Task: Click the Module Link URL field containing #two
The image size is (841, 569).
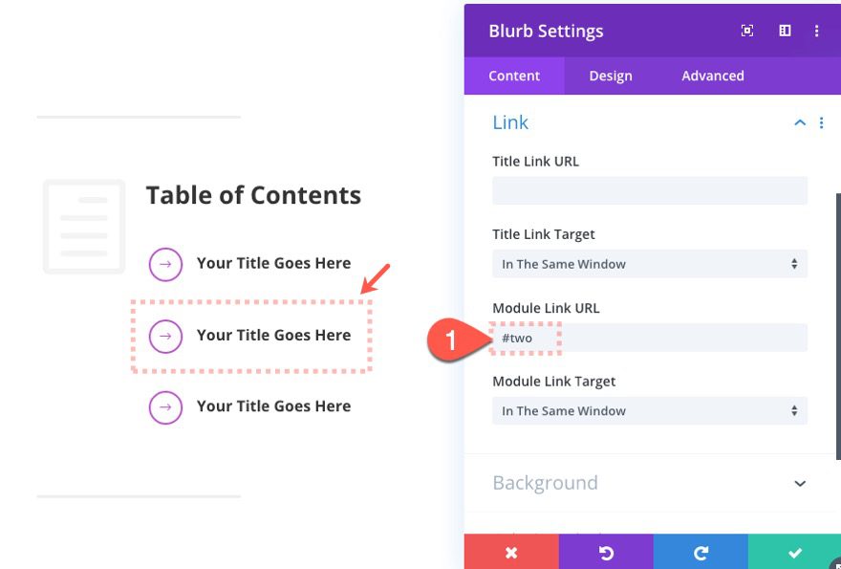Action: (x=649, y=338)
